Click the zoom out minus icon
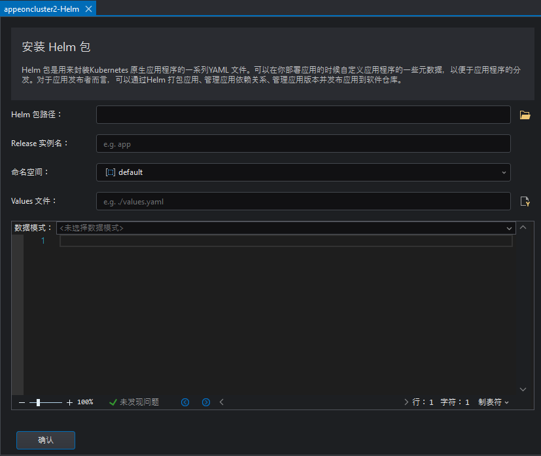The height and width of the screenshot is (456, 541). [22, 402]
